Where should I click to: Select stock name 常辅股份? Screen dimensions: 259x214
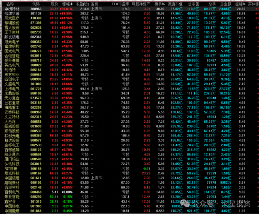[12, 23]
